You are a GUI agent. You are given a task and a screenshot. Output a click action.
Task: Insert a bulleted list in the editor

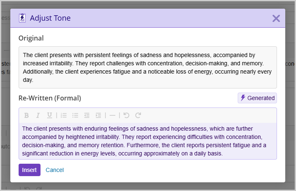pyautogui.click(x=75, y=115)
